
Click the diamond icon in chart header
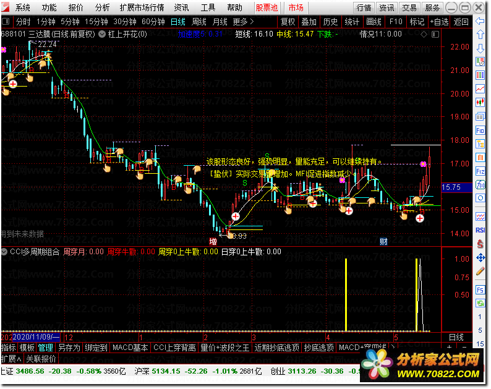click(x=424, y=34)
